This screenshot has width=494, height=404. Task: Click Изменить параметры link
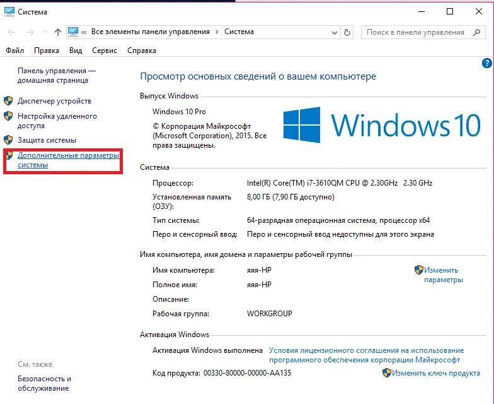click(444, 275)
